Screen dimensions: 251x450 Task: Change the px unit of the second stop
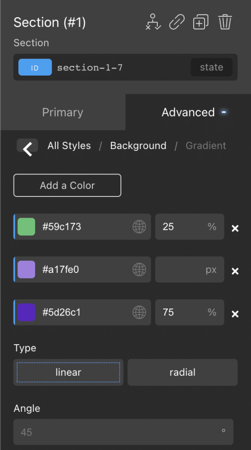(211, 270)
